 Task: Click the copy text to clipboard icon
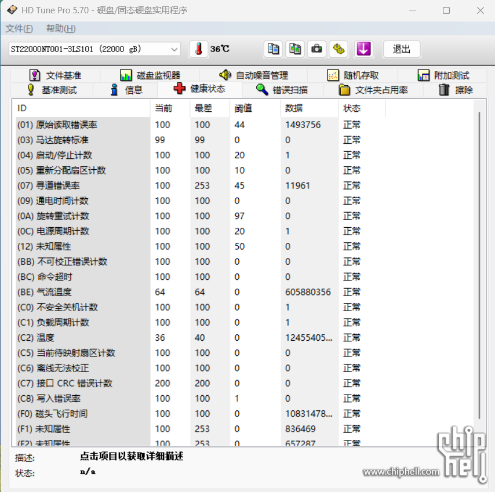[x=273, y=49]
